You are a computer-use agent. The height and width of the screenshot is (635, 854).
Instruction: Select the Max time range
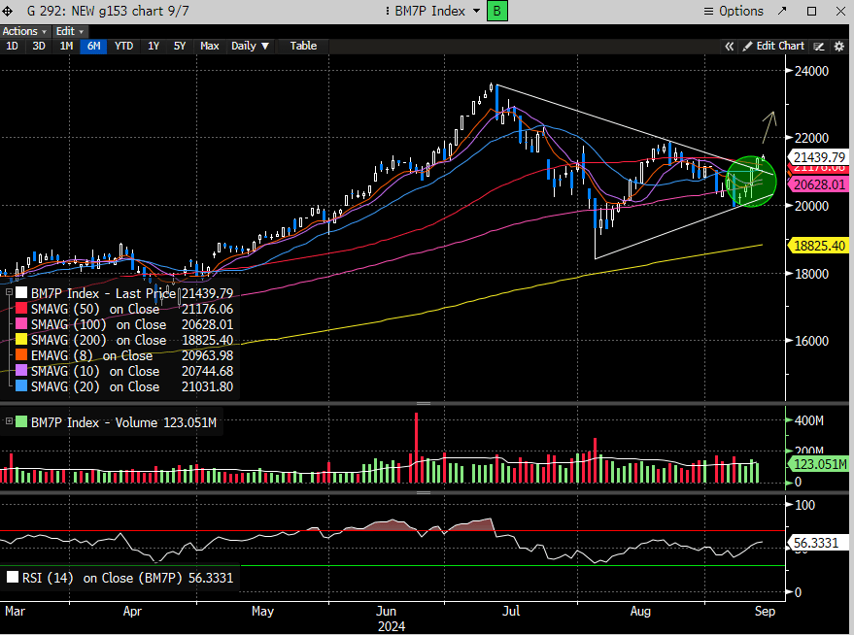coord(209,46)
